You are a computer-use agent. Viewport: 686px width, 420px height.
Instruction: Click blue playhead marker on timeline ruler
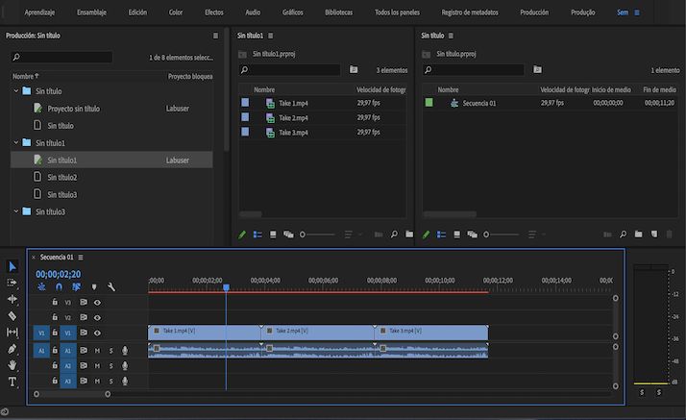(226, 287)
